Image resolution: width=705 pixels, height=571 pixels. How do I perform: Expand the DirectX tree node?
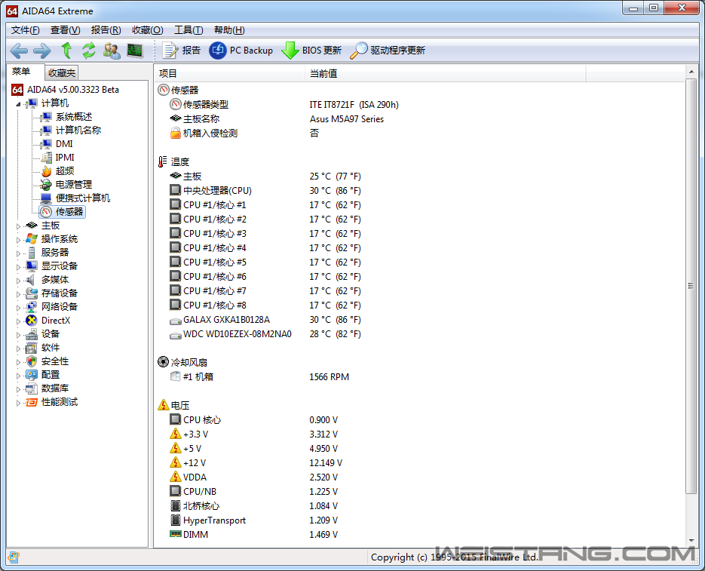(18, 321)
